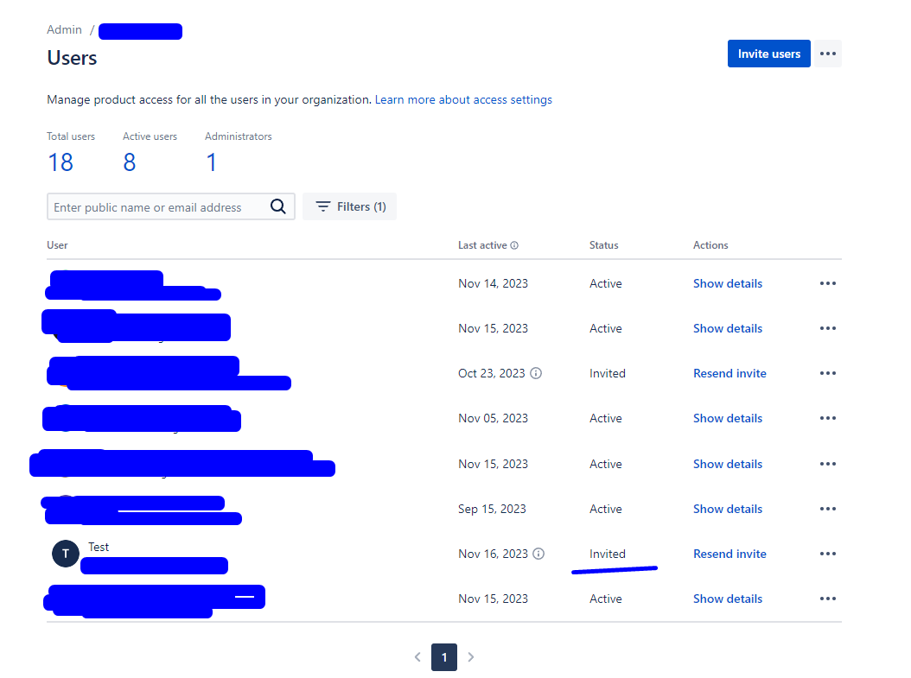Viewport: 911px width, 678px height.
Task: Click the Sep 15, 2023 date cell
Action: (x=492, y=509)
